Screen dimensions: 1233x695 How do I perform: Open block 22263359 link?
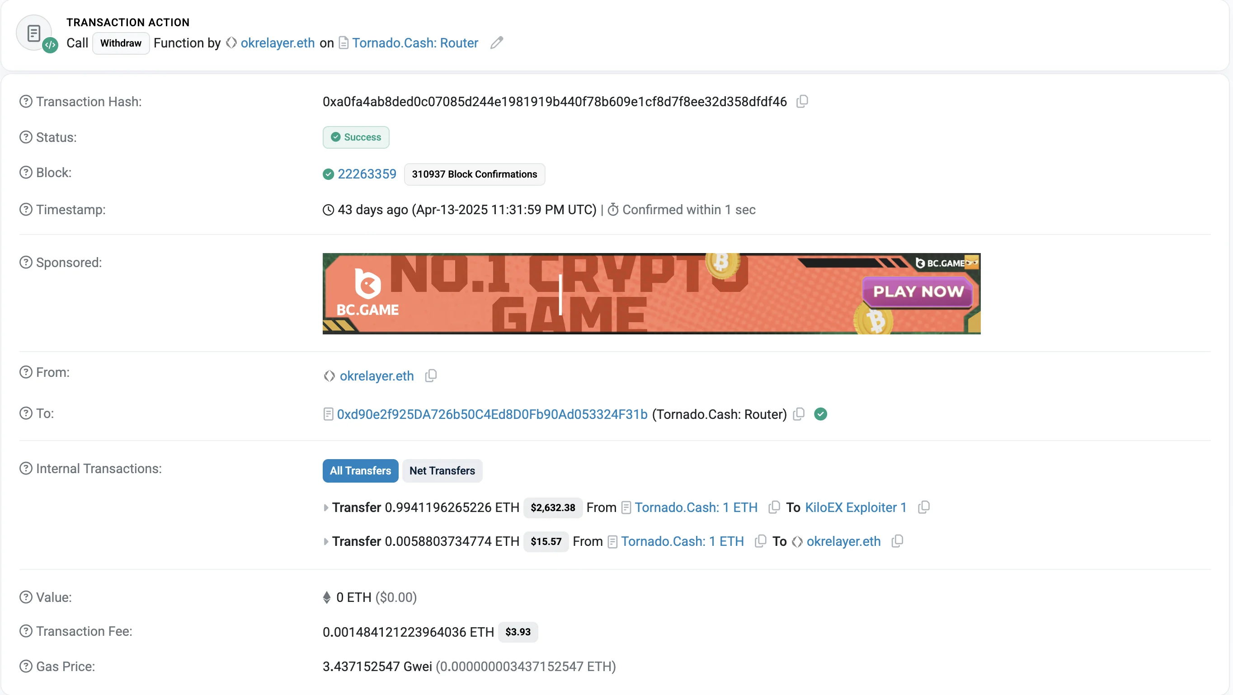click(367, 174)
